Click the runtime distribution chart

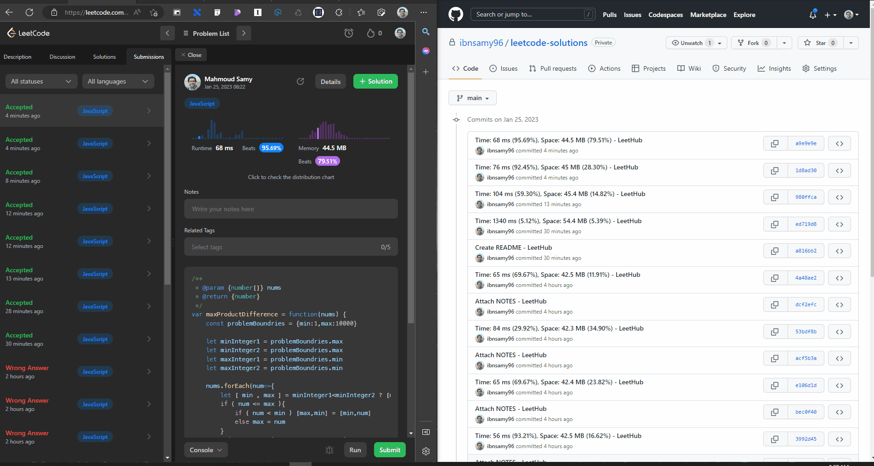click(x=237, y=129)
